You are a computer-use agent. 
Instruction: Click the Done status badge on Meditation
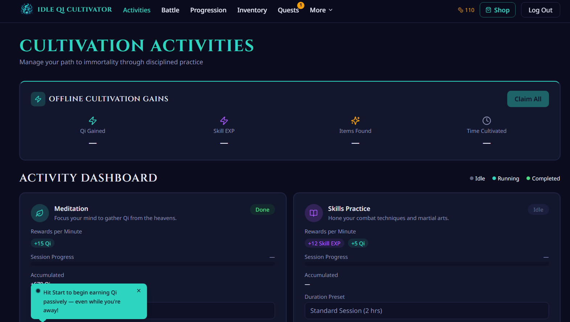pyautogui.click(x=262, y=209)
